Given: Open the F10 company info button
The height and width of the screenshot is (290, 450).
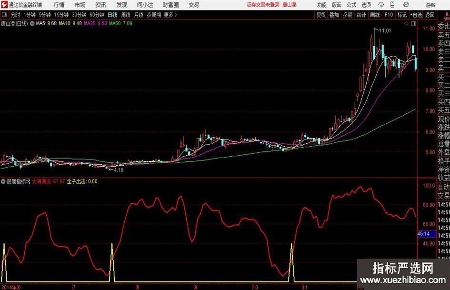Looking at the screenshot, I should pyautogui.click(x=389, y=15).
